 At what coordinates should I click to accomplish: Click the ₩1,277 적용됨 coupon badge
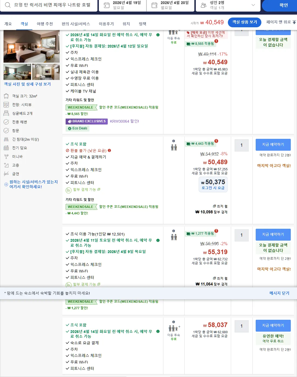pyautogui.click(x=200, y=234)
